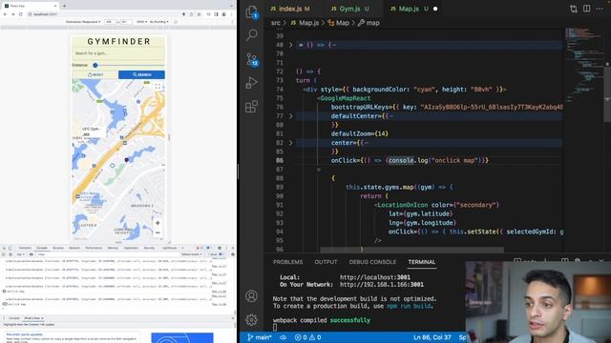Click inspect element picker in DevTools
Image resolution: width=611 pixels, height=343 pixels.
[x=4, y=248]
